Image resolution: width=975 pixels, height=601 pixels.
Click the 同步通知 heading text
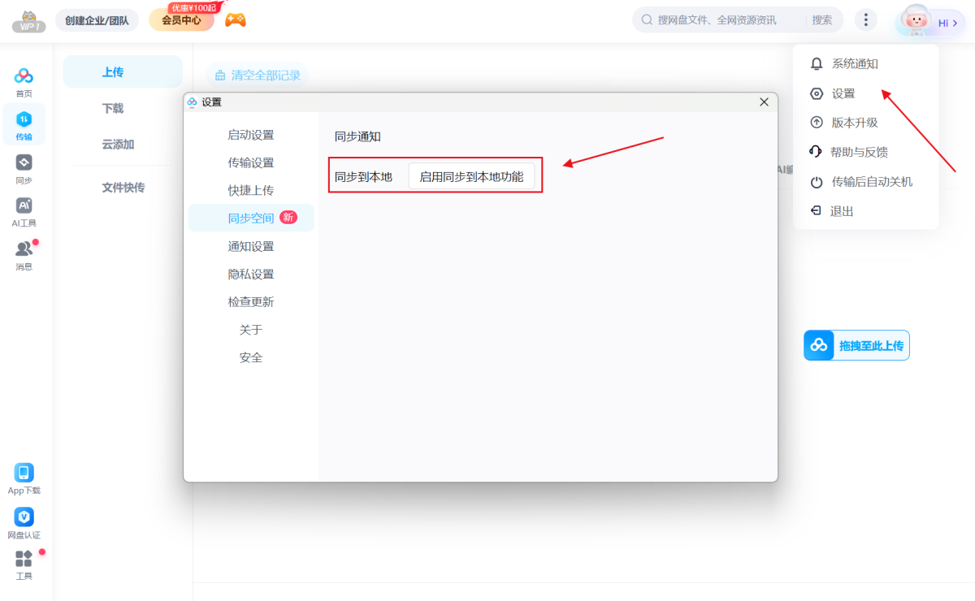(x=357, y=136)
